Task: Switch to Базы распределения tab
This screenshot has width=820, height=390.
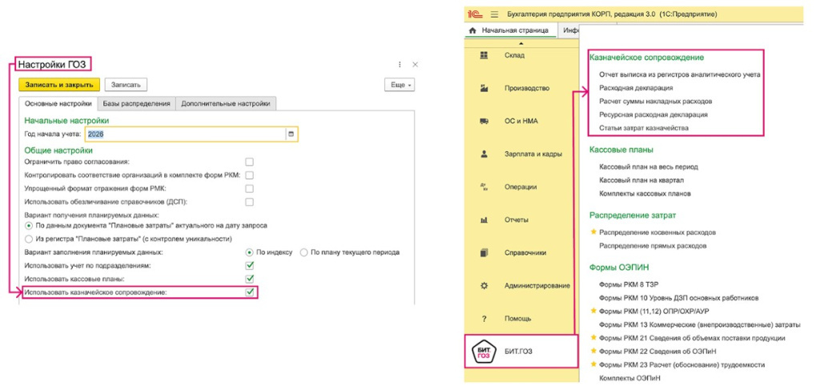Action: coord(136,103)
